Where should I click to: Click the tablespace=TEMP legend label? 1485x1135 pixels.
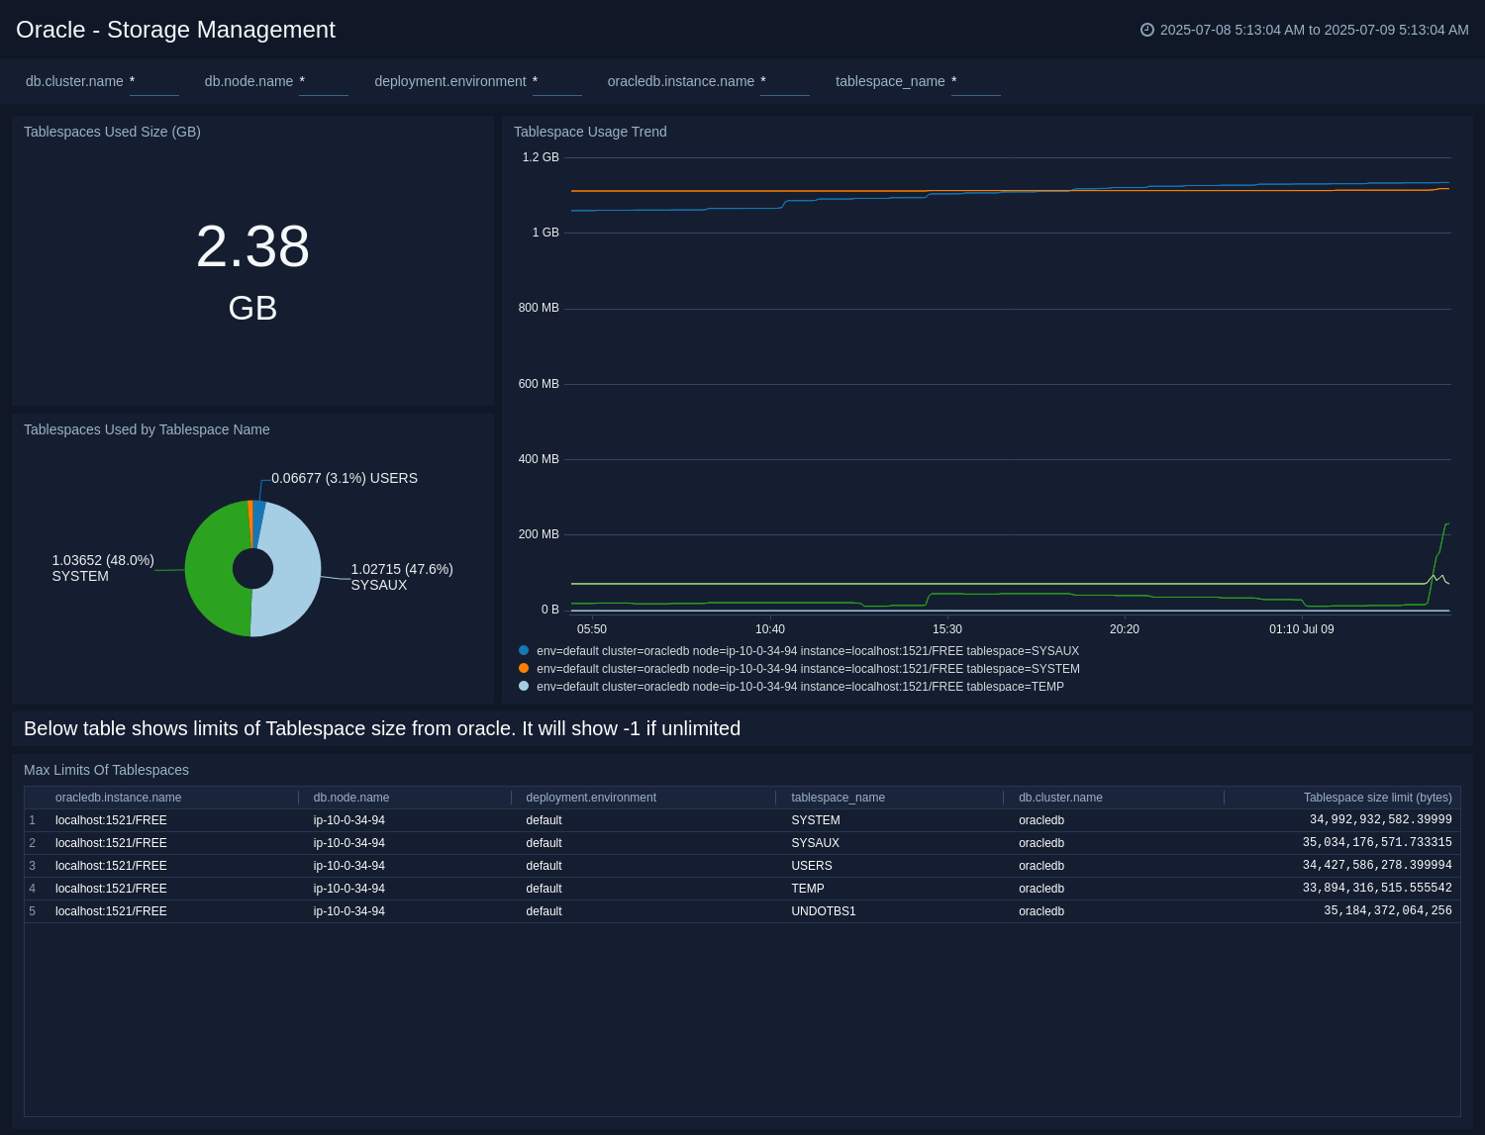pyautogui.click(x=800, y=686)
